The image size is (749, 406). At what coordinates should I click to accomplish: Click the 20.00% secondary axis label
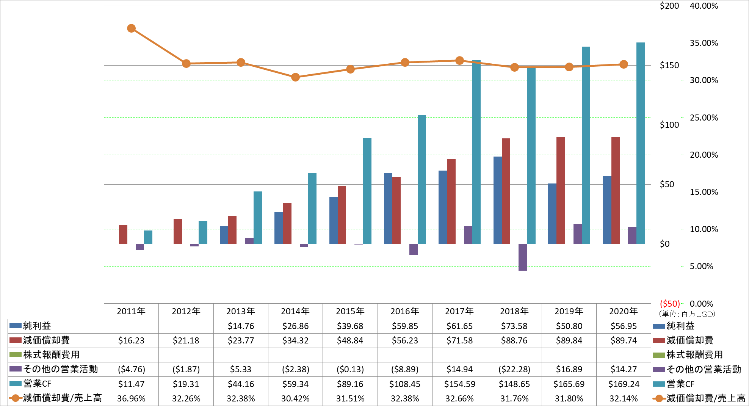click(704, 155)
